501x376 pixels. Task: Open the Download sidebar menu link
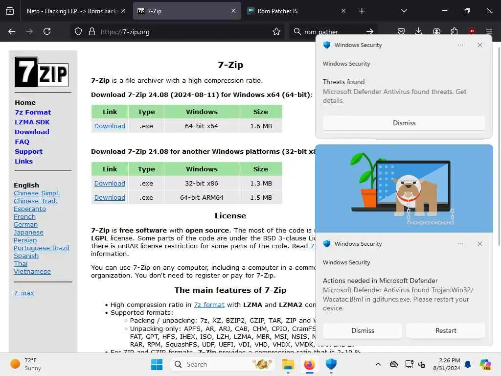pos(32,132)
